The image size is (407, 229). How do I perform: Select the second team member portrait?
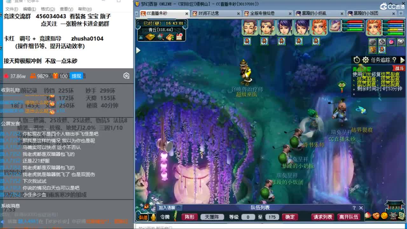click(267, 27)
